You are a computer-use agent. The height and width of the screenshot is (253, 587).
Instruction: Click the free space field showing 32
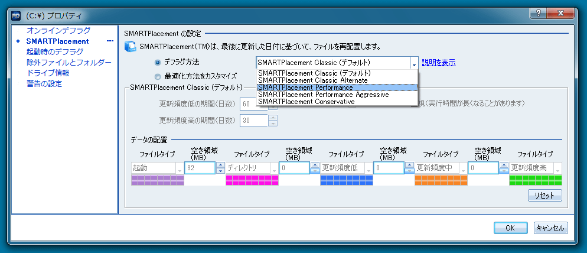200,168
